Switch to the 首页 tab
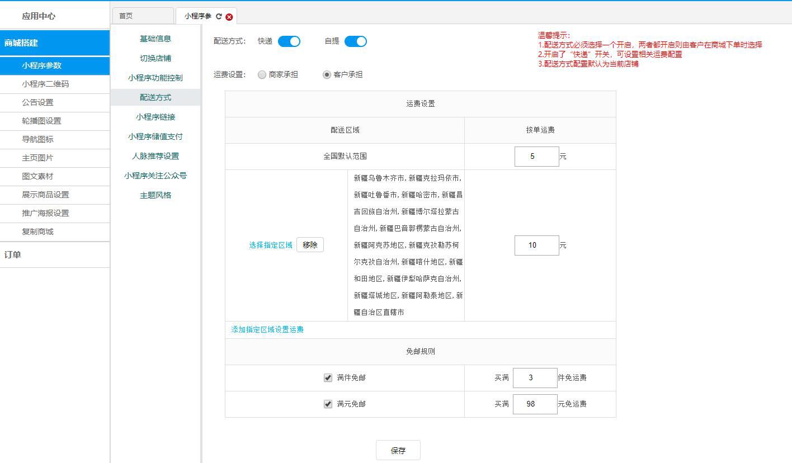 click(x=142, y=16)
